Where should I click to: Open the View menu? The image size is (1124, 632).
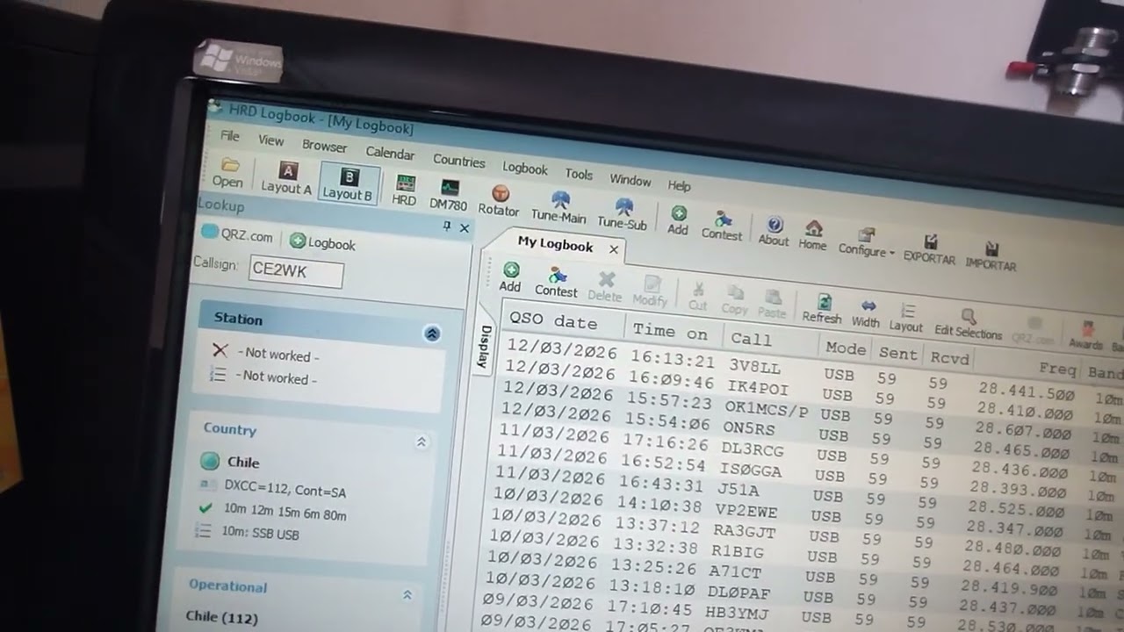click(x=271, y=140)
